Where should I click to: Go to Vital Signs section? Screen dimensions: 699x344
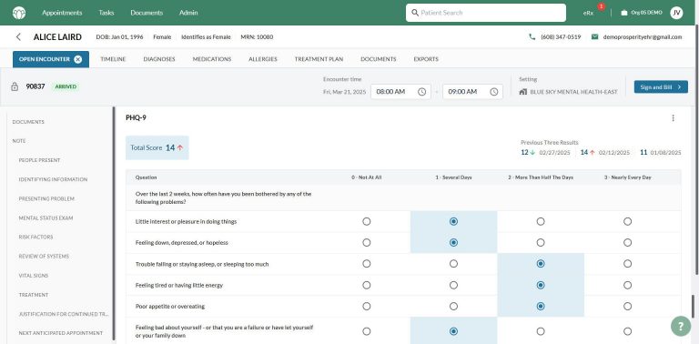(34, 276)
